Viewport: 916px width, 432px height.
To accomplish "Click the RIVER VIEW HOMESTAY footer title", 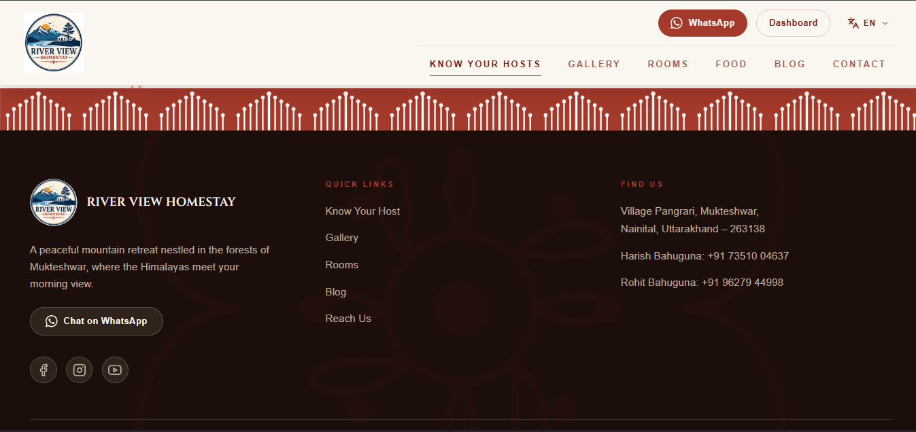I will click(161, 202).
